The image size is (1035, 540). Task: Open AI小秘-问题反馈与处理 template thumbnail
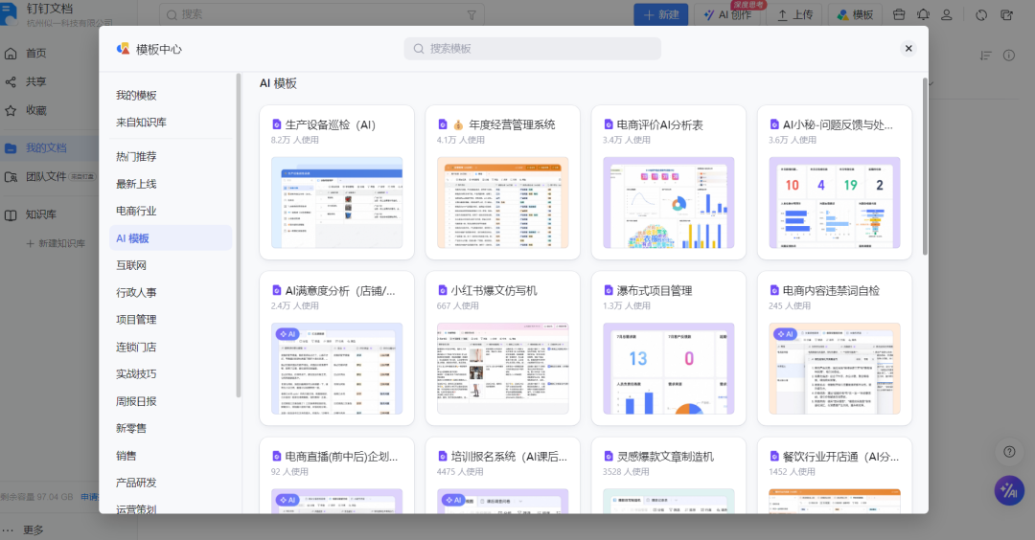point(835,202)
